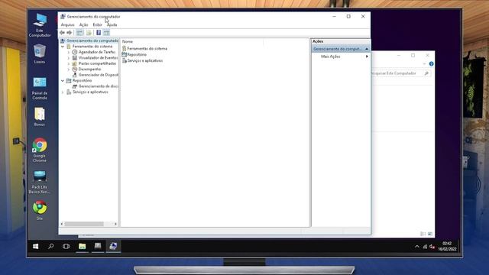
Task: Expand Agendador de Tarefas node
Action: point(69,52)
